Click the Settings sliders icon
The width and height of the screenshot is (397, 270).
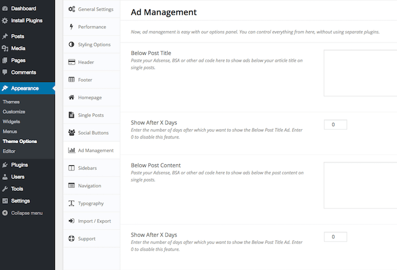[5, 201]
